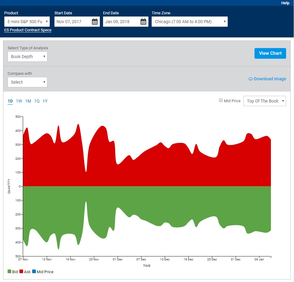This screenshot has height=282, width=294.
Task: Click the Start Date input field
Action: (x=73, y=22)
